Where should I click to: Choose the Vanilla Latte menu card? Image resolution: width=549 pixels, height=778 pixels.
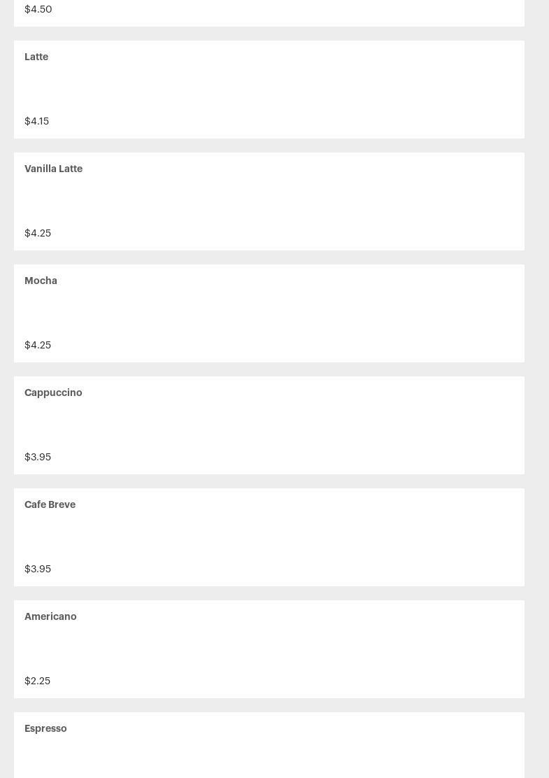pyautogui.click(x=269, y=201)
